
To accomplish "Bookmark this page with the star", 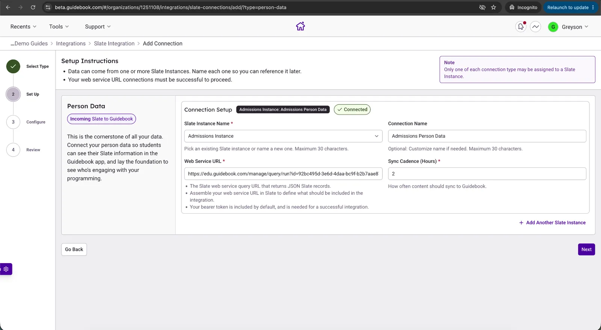I will pos(494,7).
